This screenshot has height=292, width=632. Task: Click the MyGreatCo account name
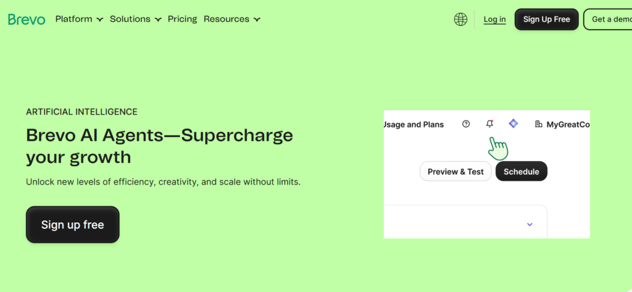(568, 125)
